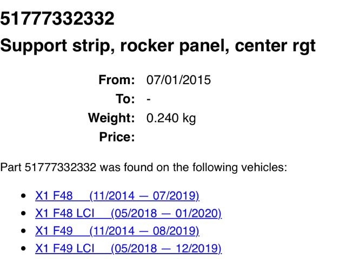Click the 'From:' field label
346x259 pixels.
116,80
